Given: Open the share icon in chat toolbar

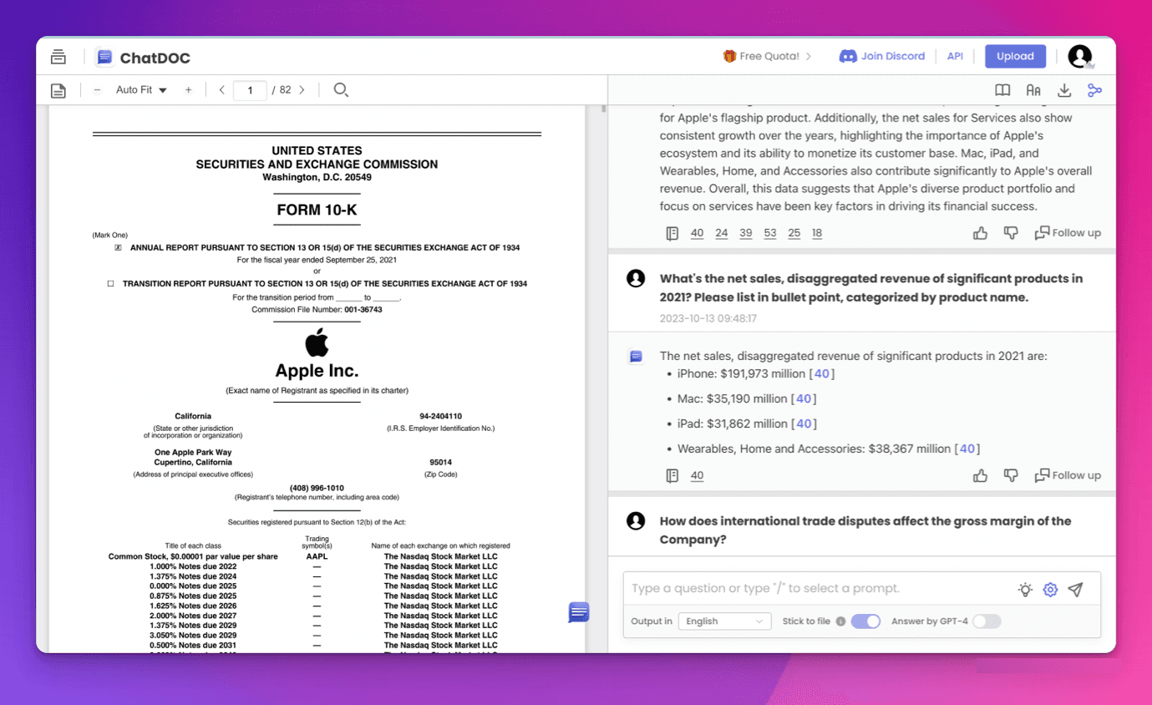Looking at the screenshot, I should (x=1094, y=90).
